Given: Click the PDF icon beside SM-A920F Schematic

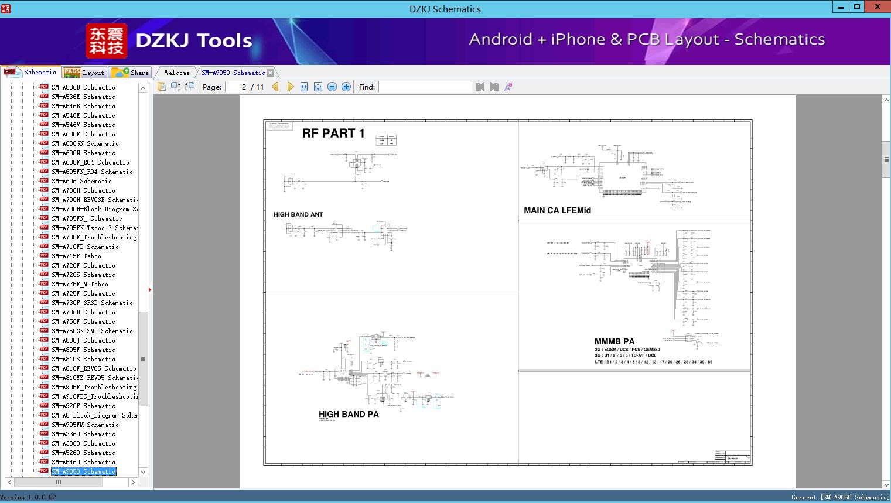Looking at the screenshot, I should pyautogui.click(x=44, y=405).
